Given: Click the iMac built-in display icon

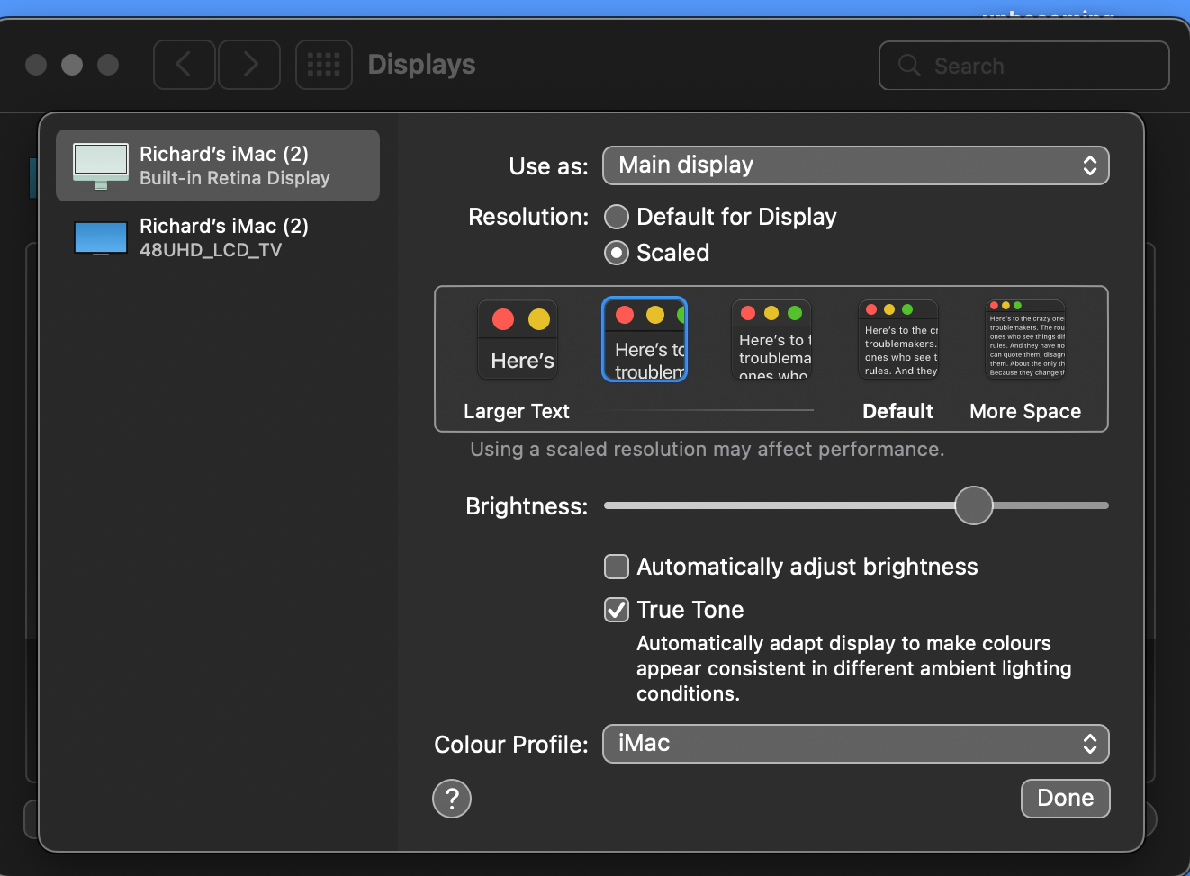Looking at the screenshot, I should coord(100,165).
